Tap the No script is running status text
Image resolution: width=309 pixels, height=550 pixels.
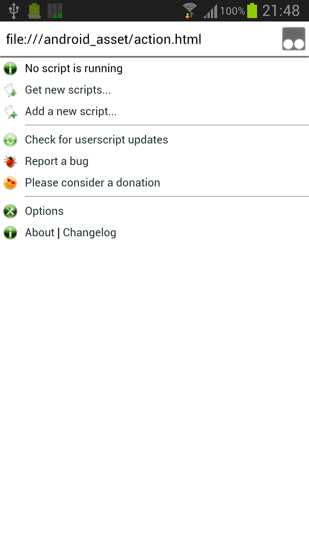[x=74, y=69]
